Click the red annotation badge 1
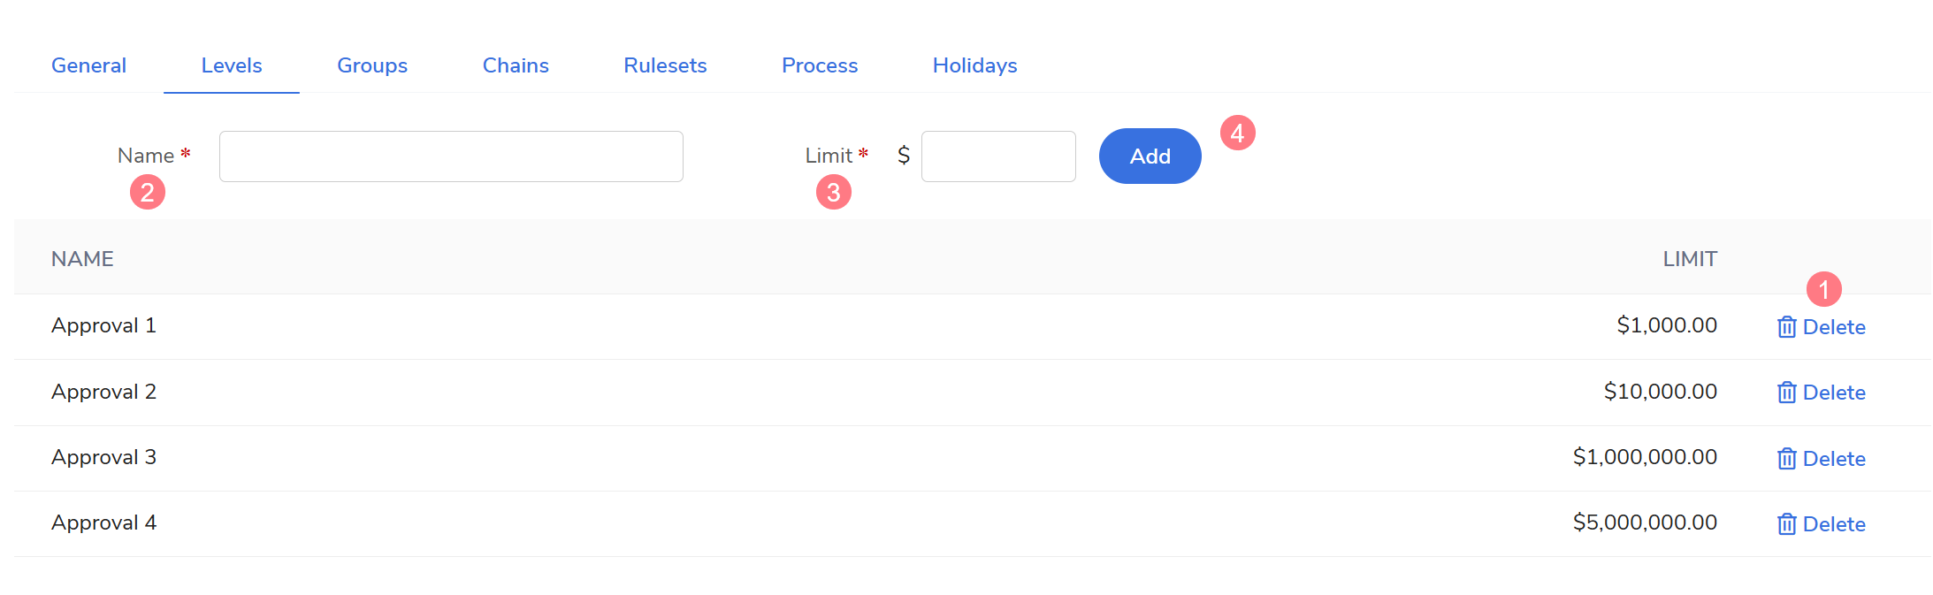This screenshot has width=1933, height=595. pos(1823,289)
